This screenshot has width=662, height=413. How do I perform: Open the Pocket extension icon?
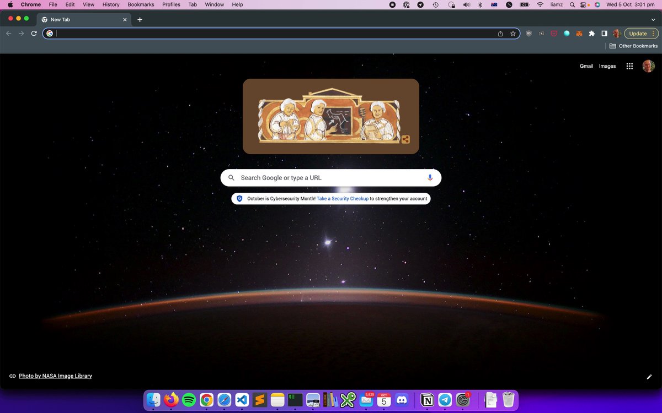point(554,34)
